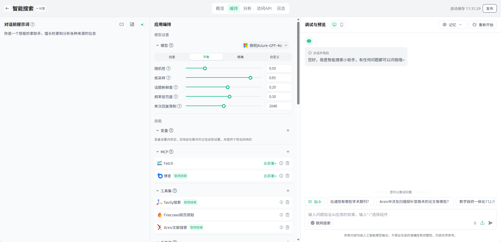Click the AI sparkle prompt generator icon
This screenshot has width=501, height=242.
142,24
